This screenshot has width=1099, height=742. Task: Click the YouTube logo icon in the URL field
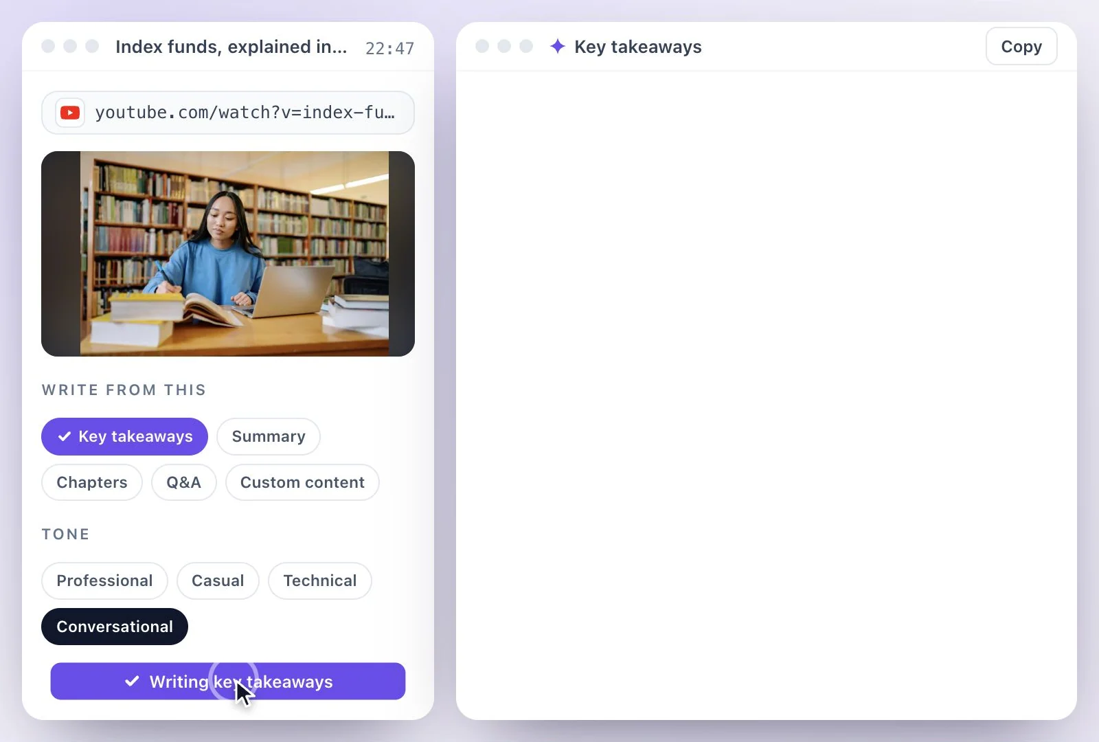point(70,113)
